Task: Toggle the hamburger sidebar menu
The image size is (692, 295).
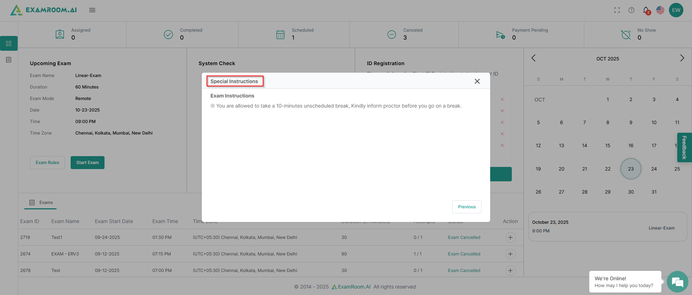Action: click(x=92, y=10)
